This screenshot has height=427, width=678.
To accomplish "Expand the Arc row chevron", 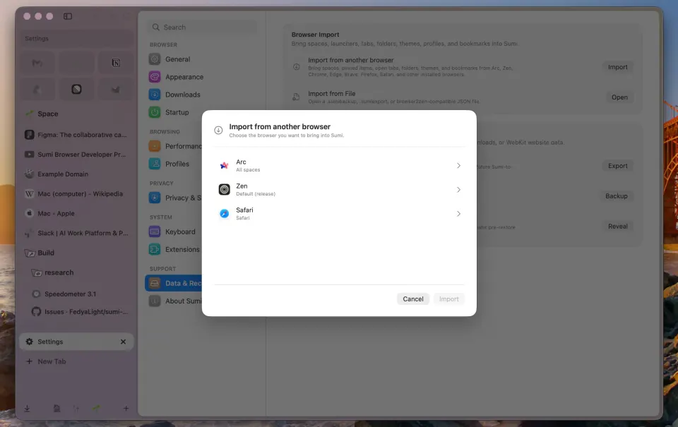I will click(x=458, y=166).
